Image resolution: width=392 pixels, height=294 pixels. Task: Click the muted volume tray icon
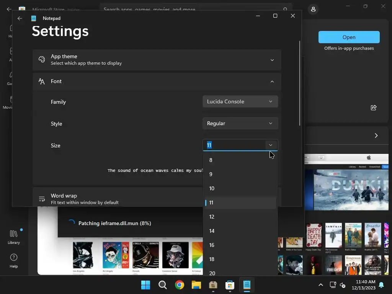[343, 285]
